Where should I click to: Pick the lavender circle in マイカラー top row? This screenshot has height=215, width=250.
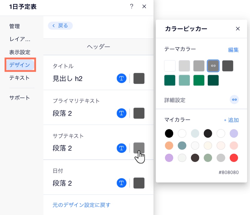[x=234, y=133]
